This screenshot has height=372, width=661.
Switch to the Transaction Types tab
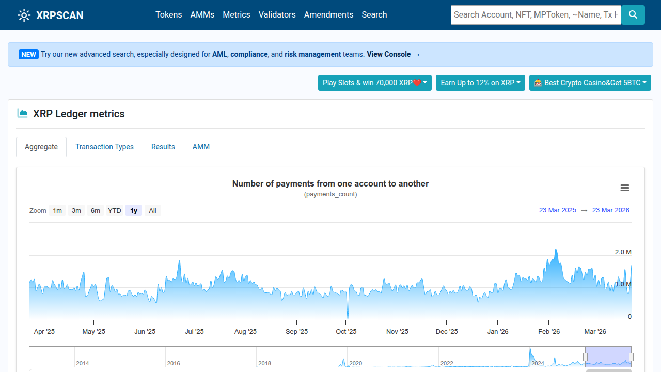point(104,147)
